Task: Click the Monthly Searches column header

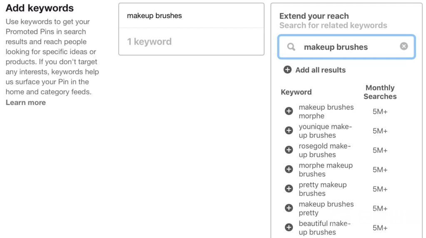Action: coord(380,92)
